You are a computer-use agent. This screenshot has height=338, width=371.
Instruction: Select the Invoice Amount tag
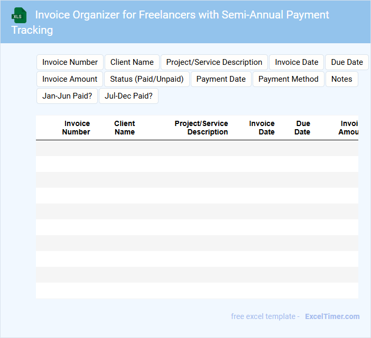tap(70, 79)
